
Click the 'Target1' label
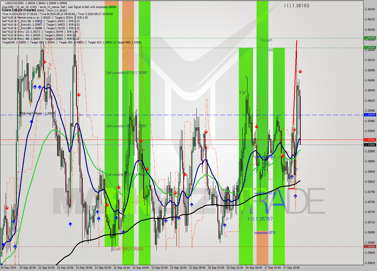(x=266, y=40)
